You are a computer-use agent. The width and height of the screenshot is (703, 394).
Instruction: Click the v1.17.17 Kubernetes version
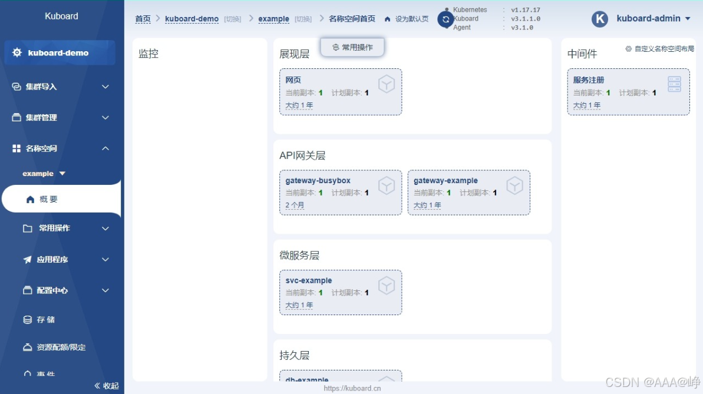coord(526,10)
